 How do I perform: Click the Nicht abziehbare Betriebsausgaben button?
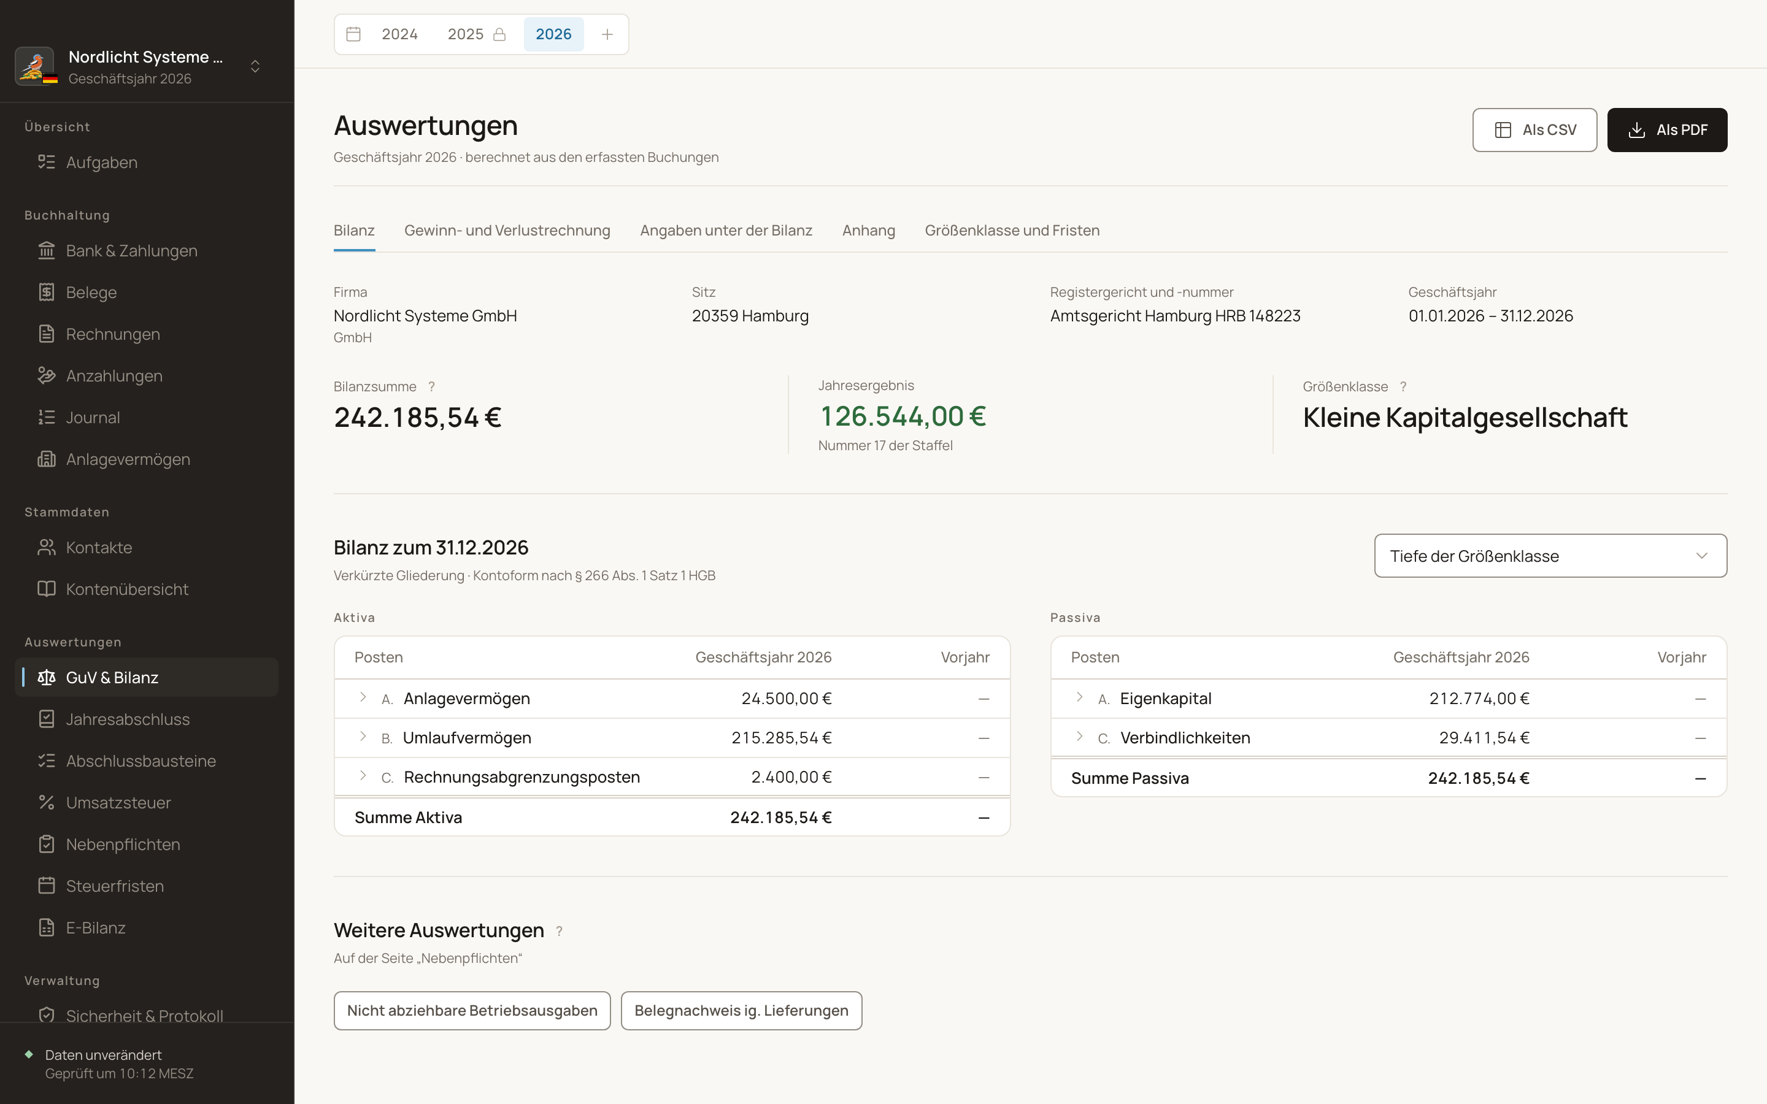(472, 1011)
